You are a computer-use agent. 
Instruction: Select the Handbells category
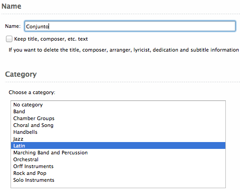[x=118, y=132]
